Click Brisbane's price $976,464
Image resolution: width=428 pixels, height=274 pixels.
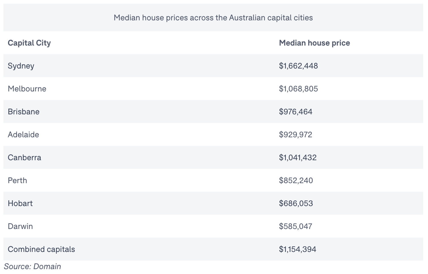pos(295,112)
